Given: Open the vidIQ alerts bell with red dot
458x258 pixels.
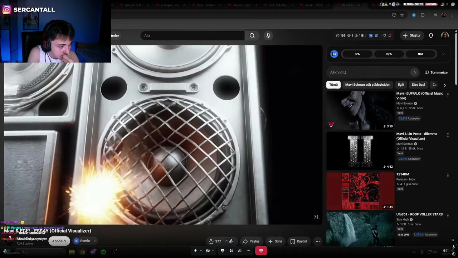Looking at the screenshot, I should tap(390, 35).
